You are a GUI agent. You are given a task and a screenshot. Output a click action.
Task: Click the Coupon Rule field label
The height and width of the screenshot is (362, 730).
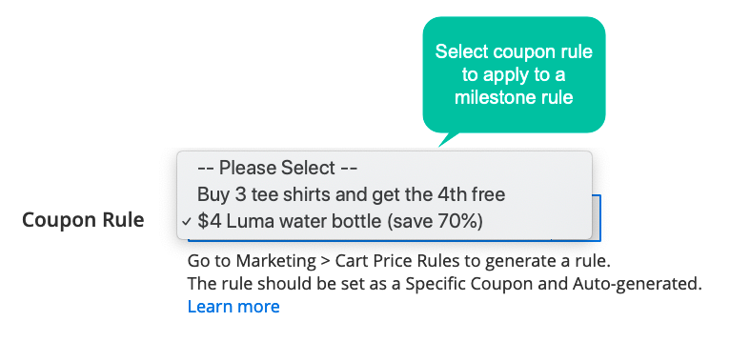tap(83, 220)
